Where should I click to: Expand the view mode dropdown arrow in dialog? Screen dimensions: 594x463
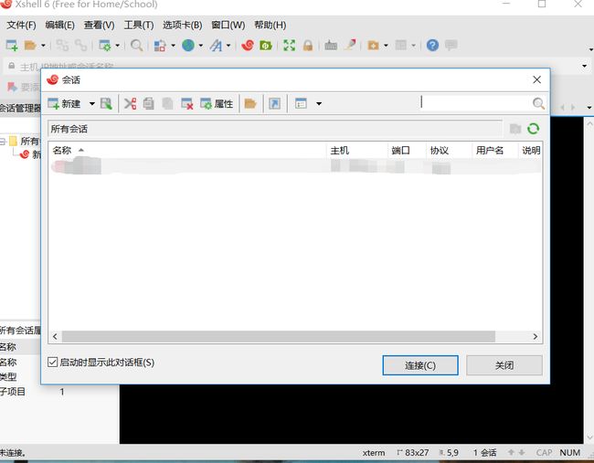coord(319,103)
